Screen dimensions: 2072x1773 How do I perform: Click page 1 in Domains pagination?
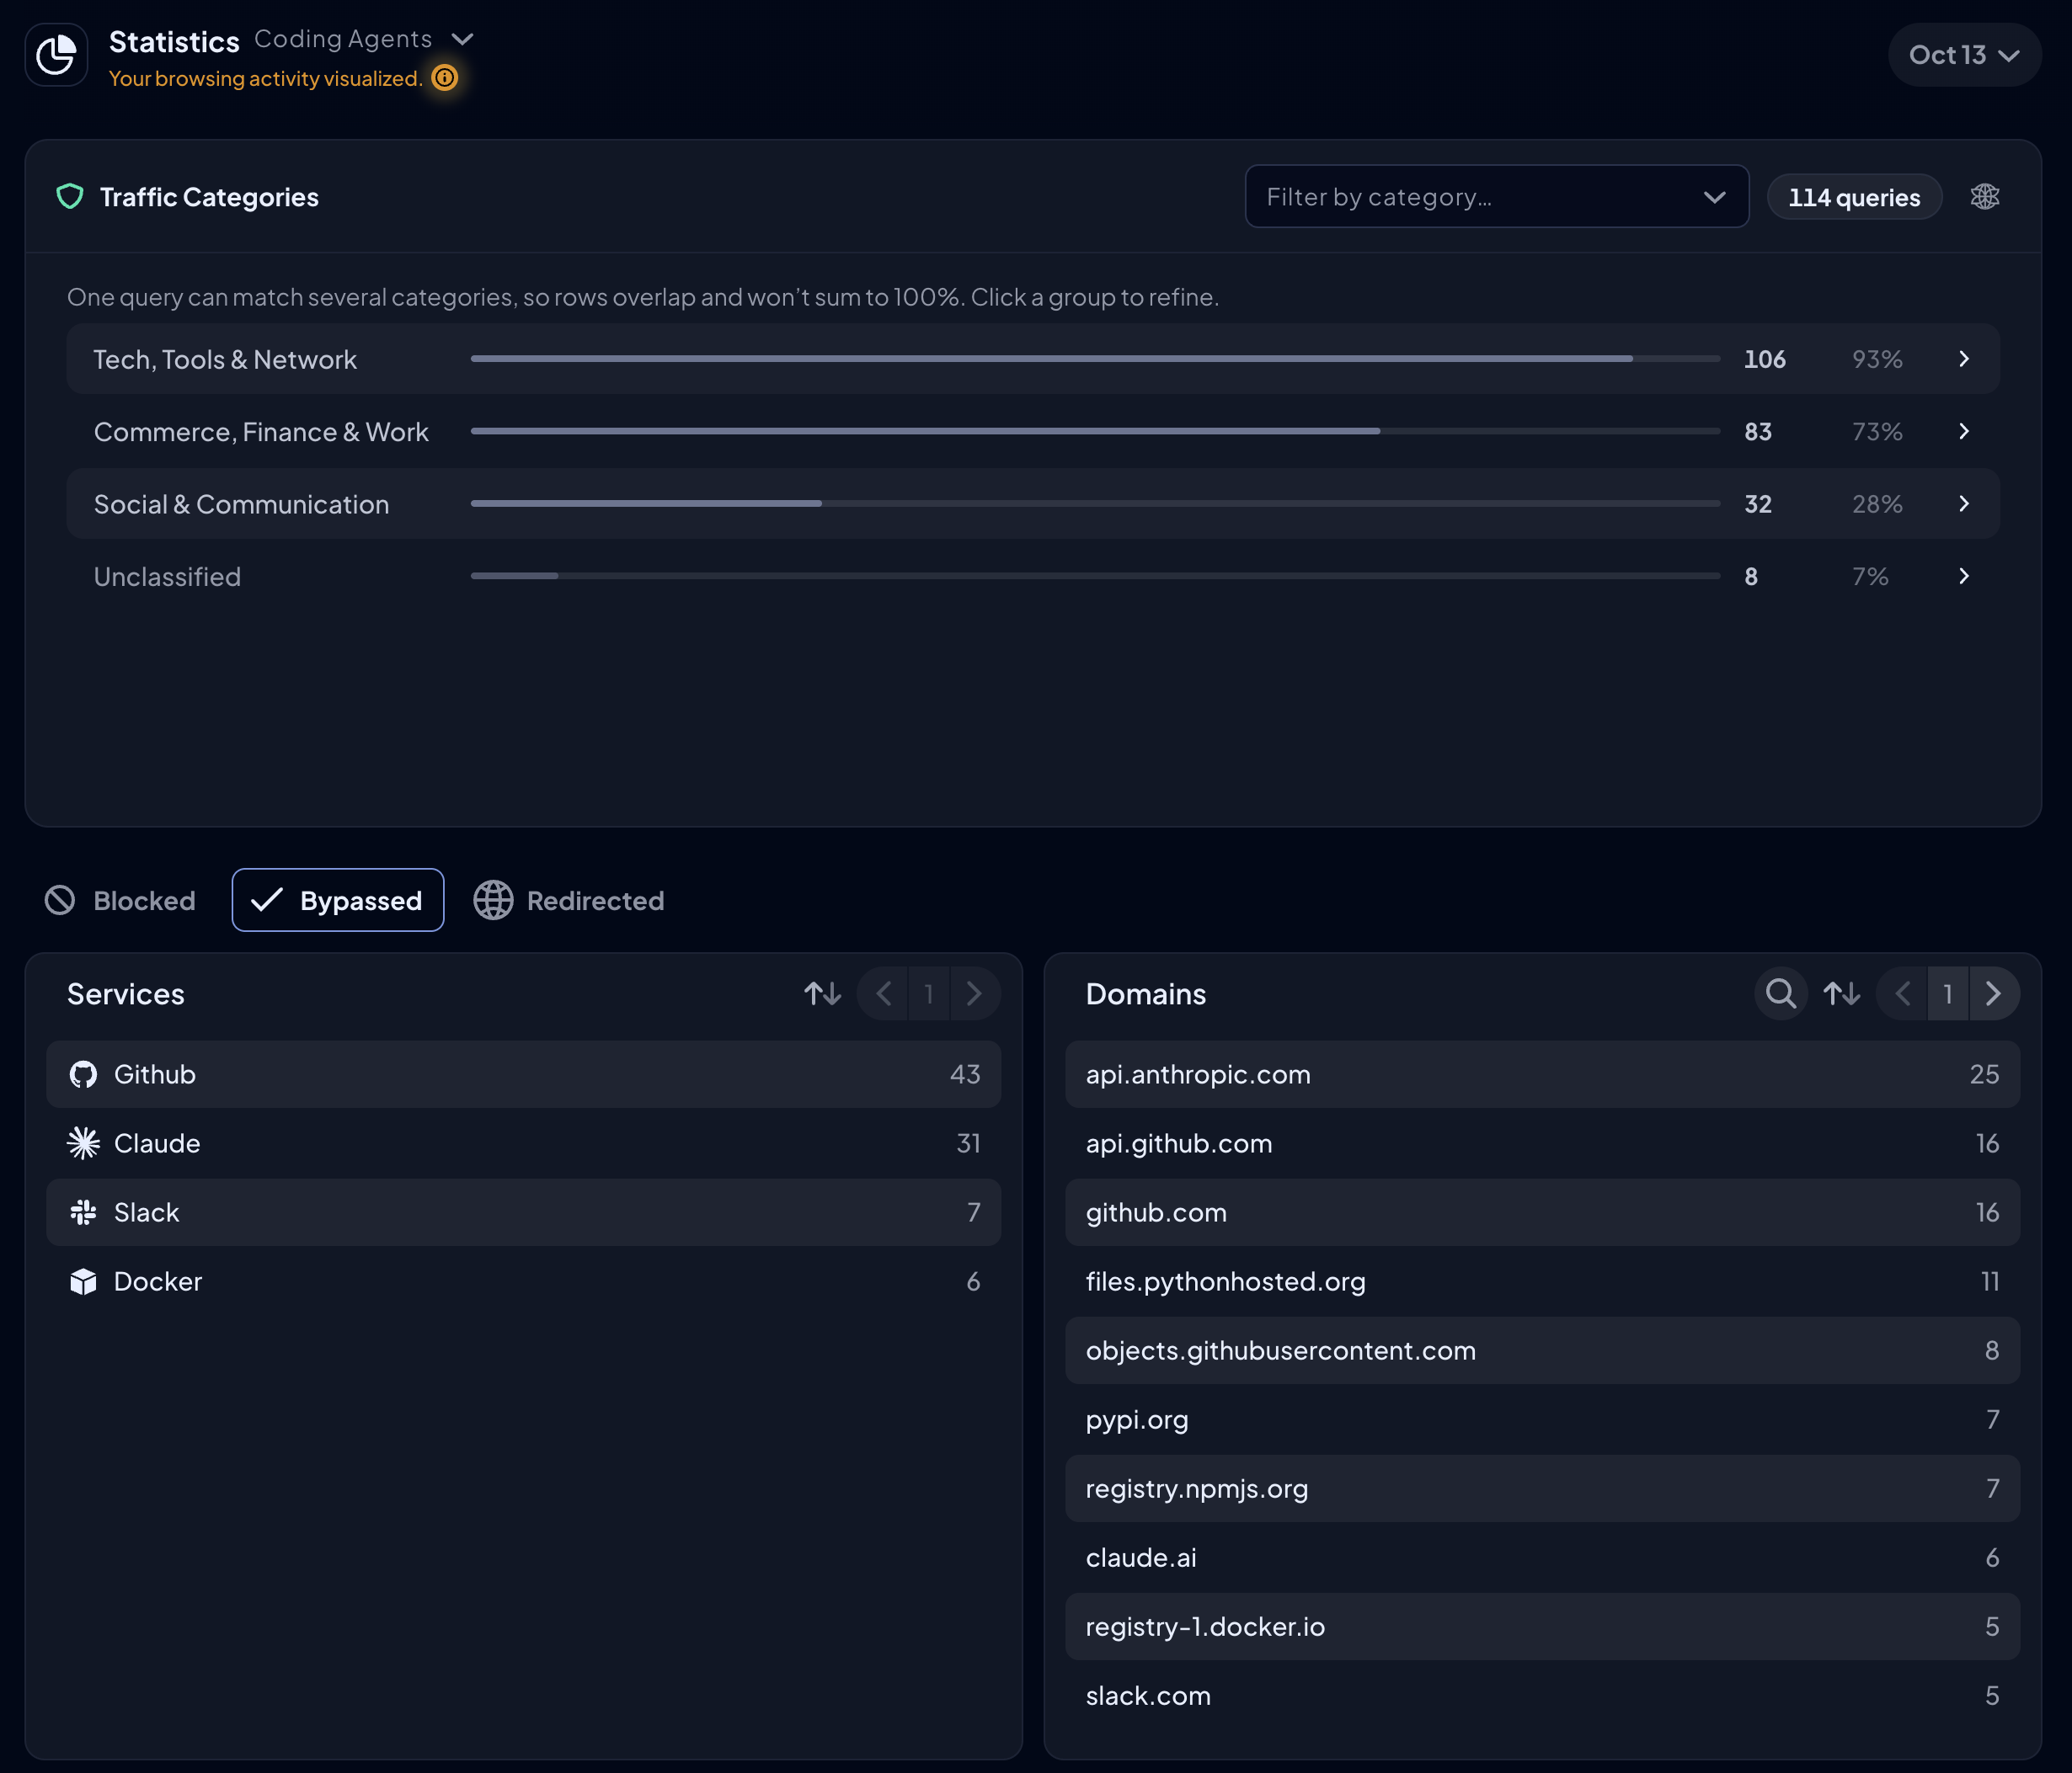click(x=1948, y=993)
